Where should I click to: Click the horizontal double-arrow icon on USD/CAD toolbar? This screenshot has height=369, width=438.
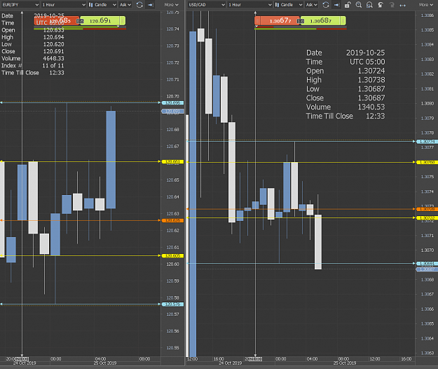coord(402,5)
